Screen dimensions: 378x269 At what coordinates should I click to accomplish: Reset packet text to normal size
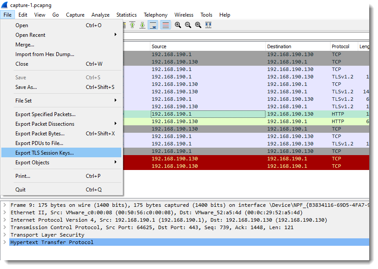198,25
